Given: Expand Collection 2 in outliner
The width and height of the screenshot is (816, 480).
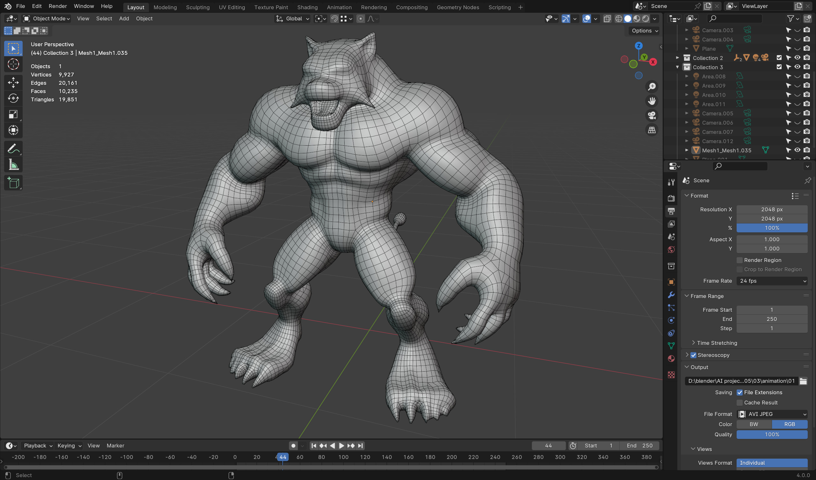Looking at the screenshot, I should 677,58.
